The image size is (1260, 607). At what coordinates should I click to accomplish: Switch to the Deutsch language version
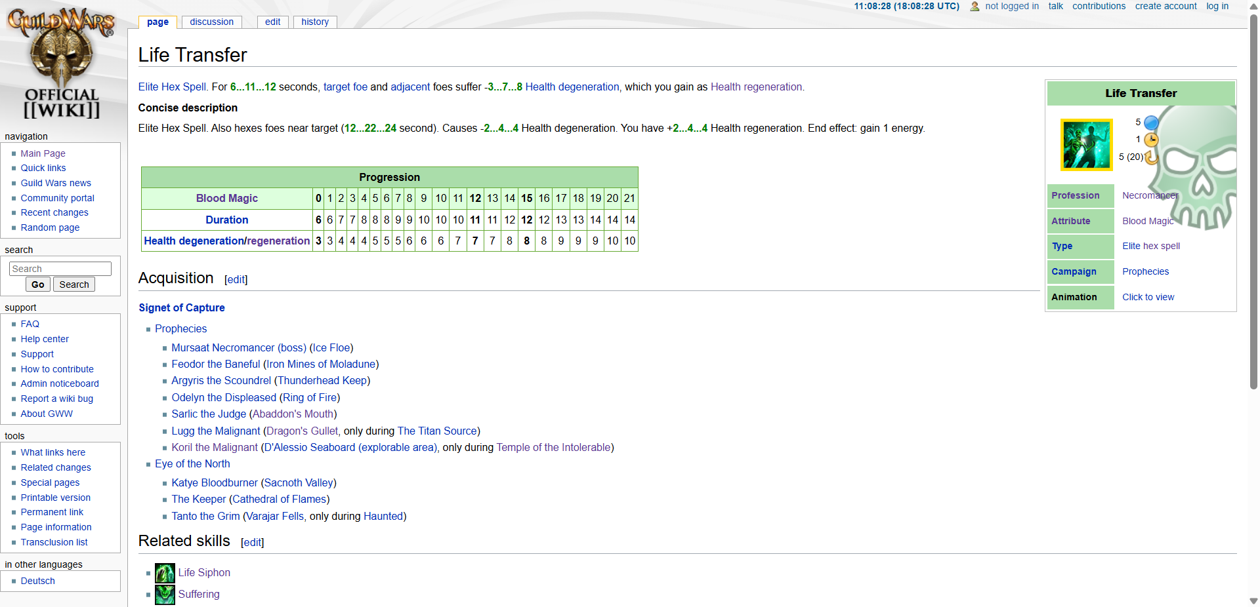point(38,581)
